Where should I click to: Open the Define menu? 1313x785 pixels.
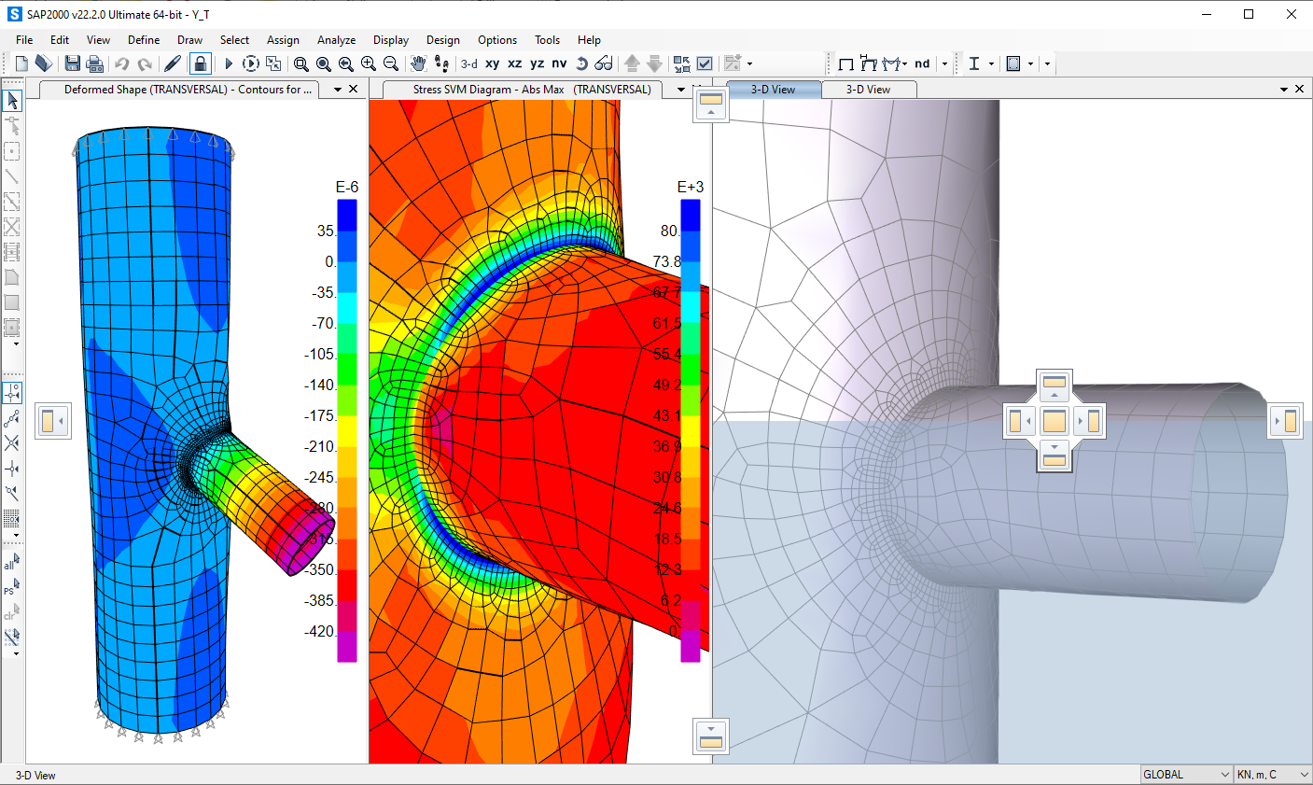coord(143,39)
